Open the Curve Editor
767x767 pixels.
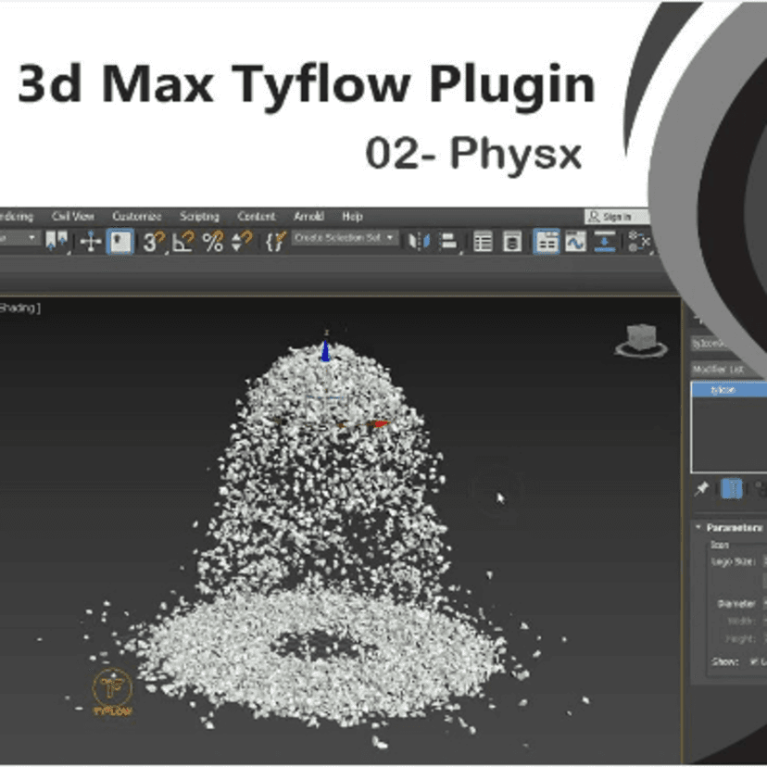576,242
